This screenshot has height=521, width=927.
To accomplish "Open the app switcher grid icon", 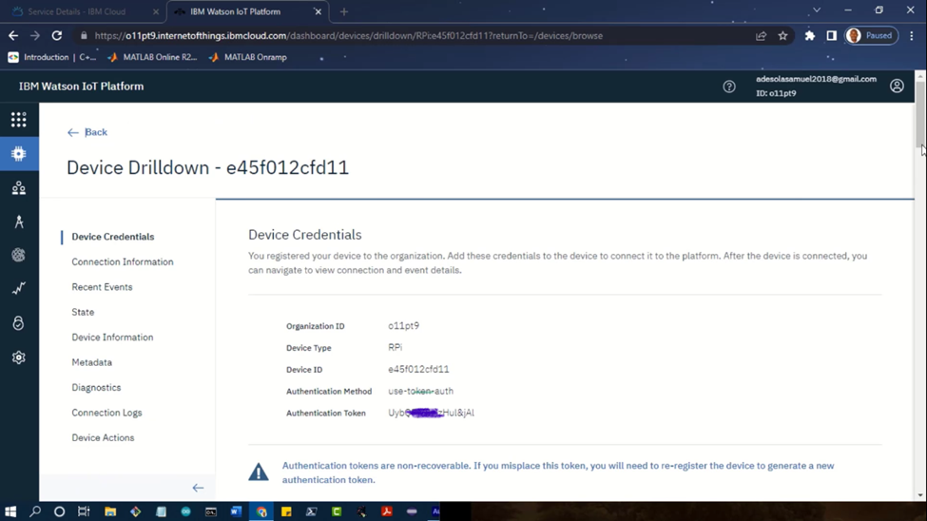I will (x=19, y=120).
